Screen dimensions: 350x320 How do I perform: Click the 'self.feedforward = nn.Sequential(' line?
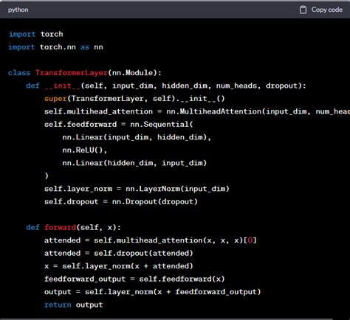click(x=119, y=125)
